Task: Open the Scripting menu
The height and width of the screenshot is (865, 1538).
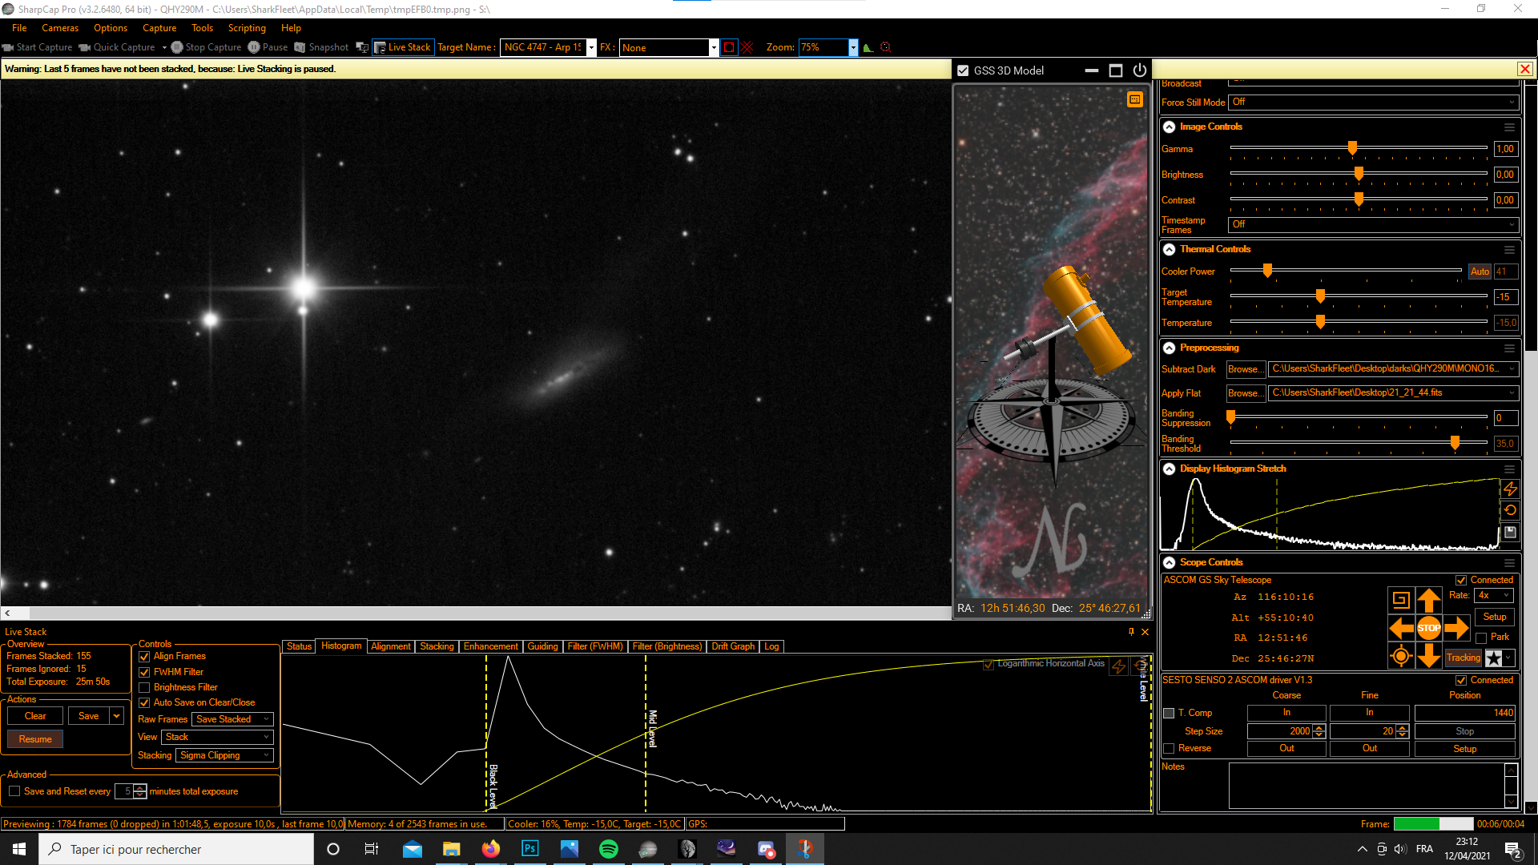Action: pos(247,28)
